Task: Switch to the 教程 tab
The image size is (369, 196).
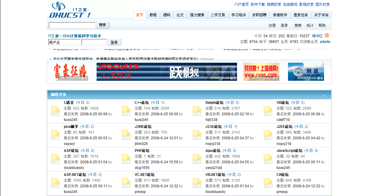Action: click(153, 14)
